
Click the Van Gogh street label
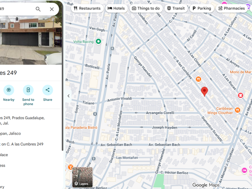[x=97, y=29]
